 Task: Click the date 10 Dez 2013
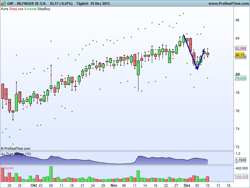pos(100,3)
